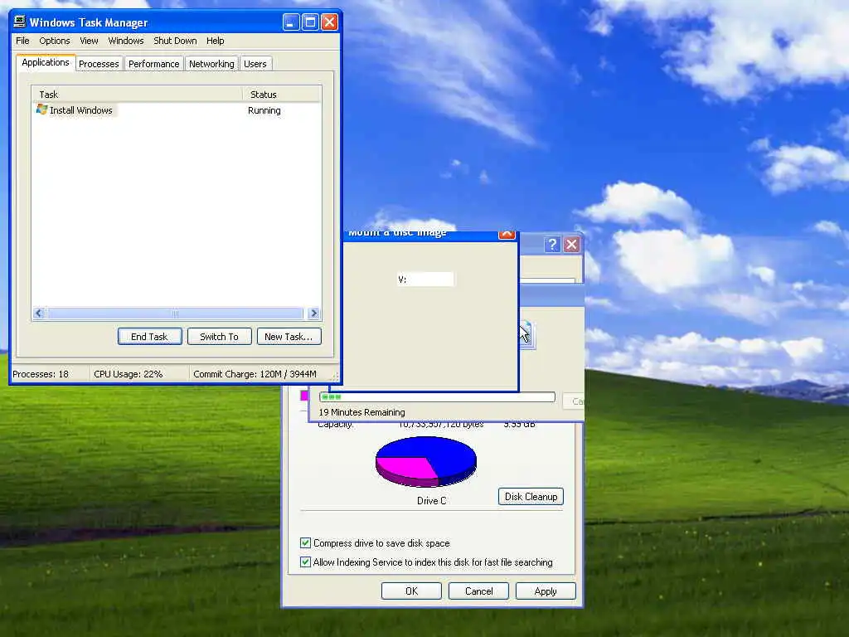
Task: Switch to the Performance tab
Action: tap(153, 64)
